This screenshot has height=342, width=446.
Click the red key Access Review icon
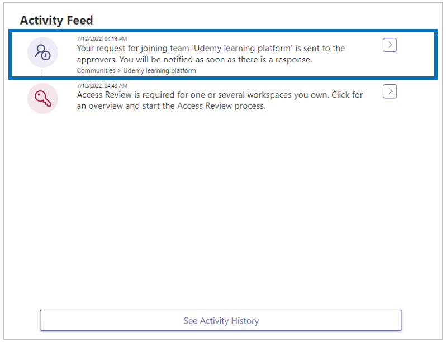pos(42,99)
